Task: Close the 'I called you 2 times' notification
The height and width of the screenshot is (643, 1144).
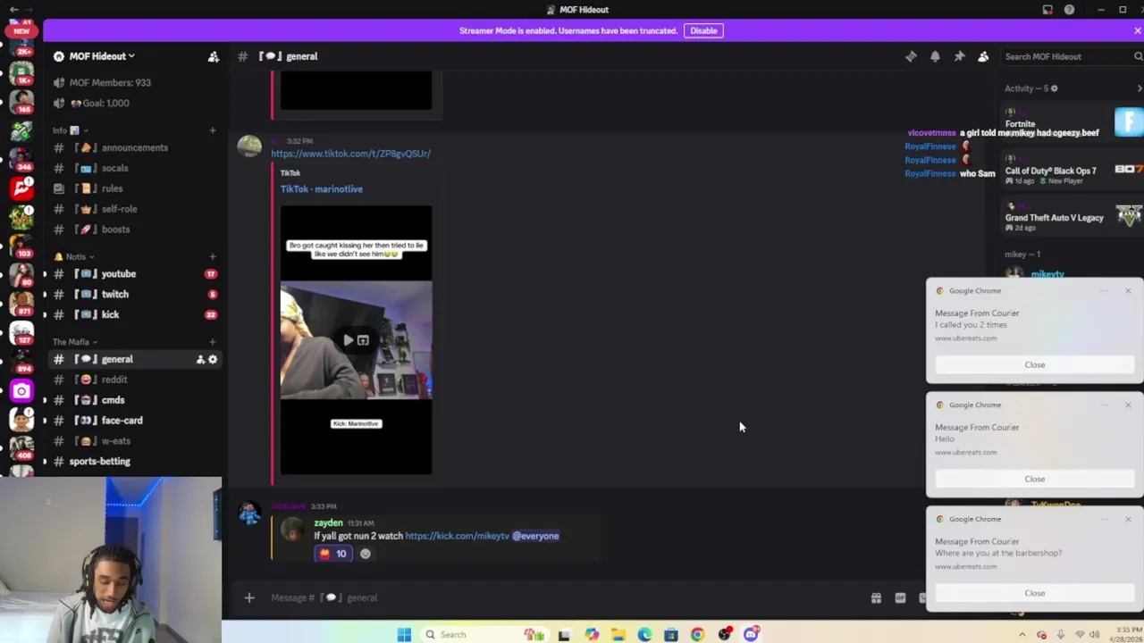Action: point(1034,364)
